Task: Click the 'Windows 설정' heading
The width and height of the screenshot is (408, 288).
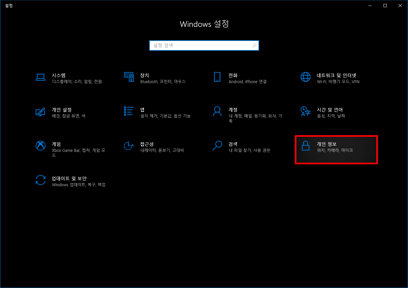Action: [x=204, y=24]
